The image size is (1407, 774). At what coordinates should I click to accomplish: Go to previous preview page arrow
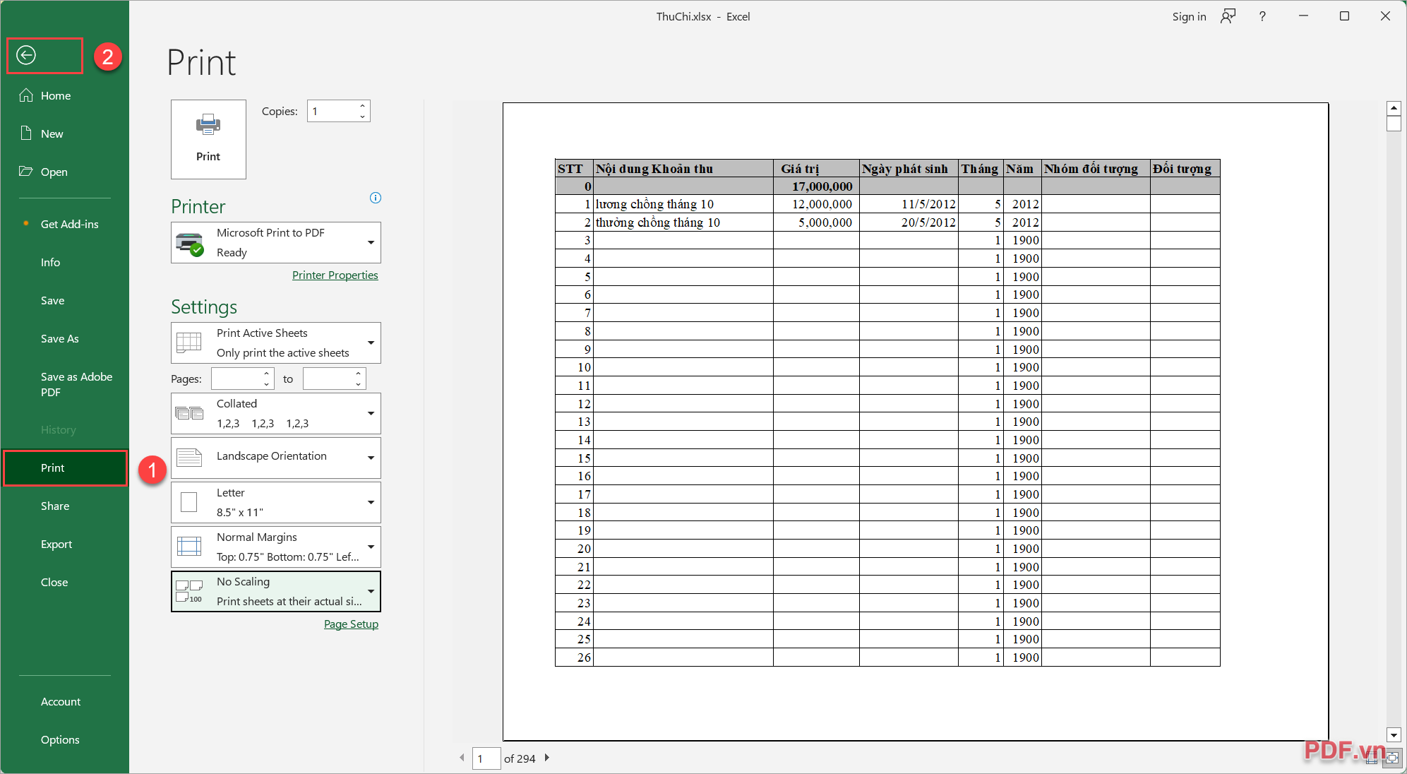tap(462, 758)
